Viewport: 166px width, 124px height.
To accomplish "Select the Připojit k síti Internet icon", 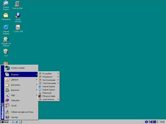I will point(6,42).
